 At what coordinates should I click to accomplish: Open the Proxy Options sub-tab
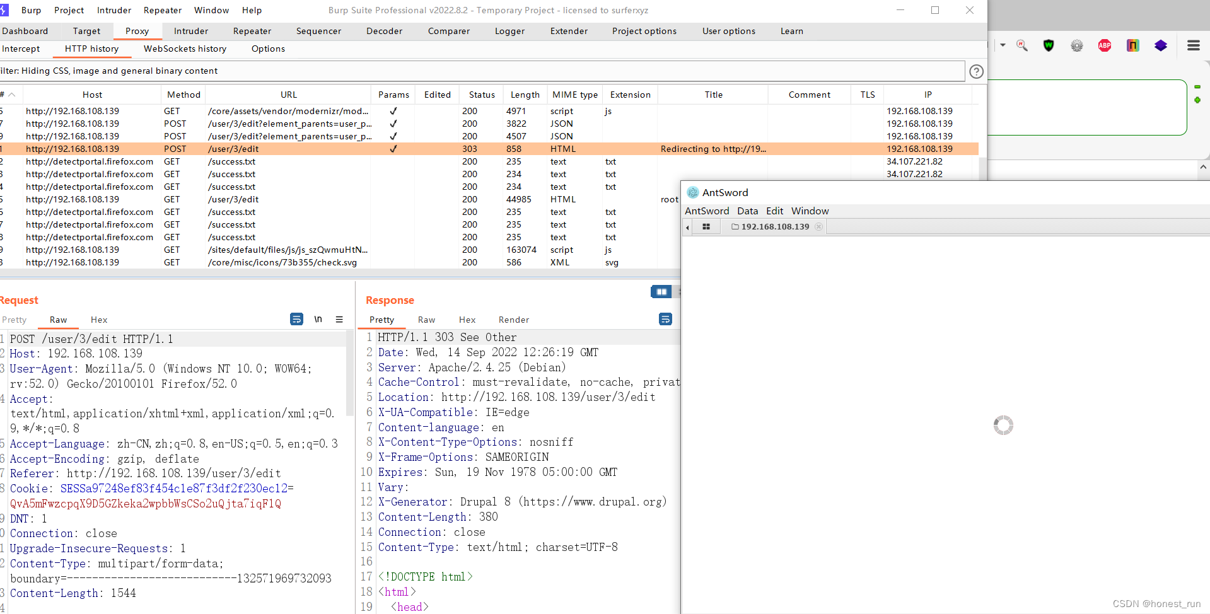[268, 49]
